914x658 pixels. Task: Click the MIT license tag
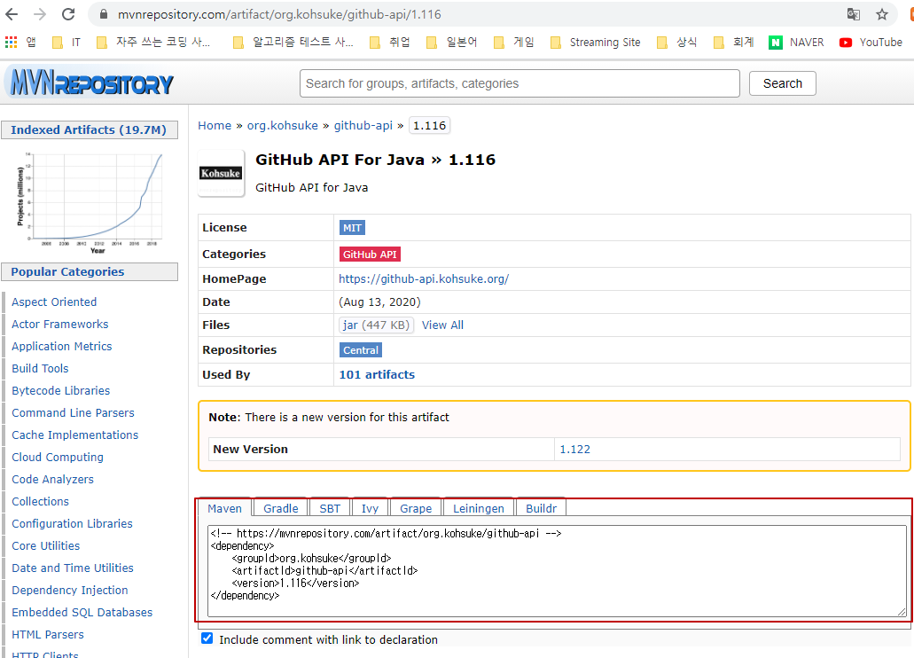[352, 228]
